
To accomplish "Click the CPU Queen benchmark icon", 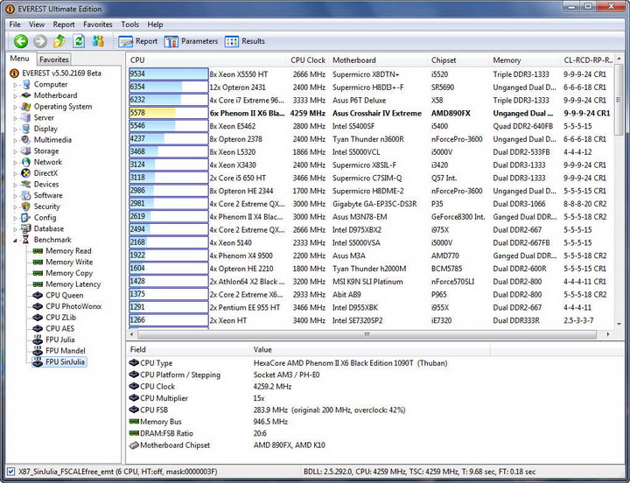I will click(x=38, y=295).
